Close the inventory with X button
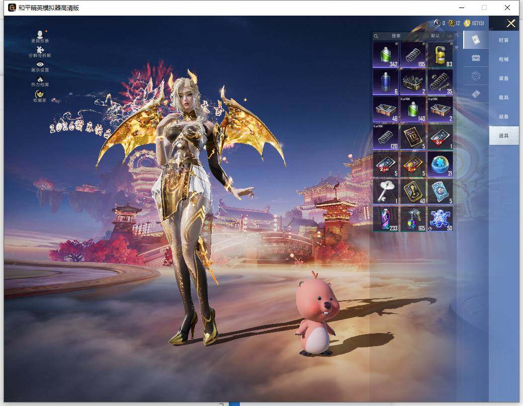The width and height of the screenshot is (523, 406). tap(510, 23)
